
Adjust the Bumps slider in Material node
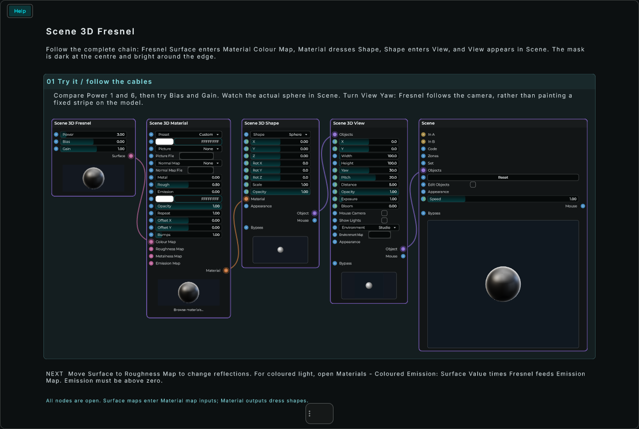[x=189, y=234]
